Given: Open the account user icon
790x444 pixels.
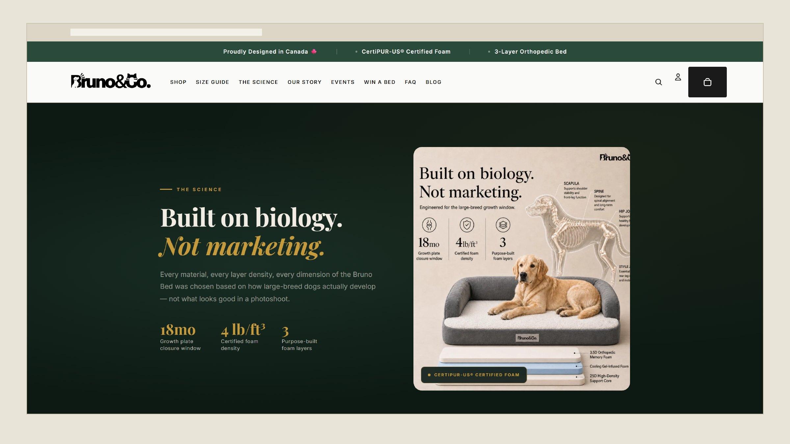Looking at the screenshot, I should click(x=678, y=77).
